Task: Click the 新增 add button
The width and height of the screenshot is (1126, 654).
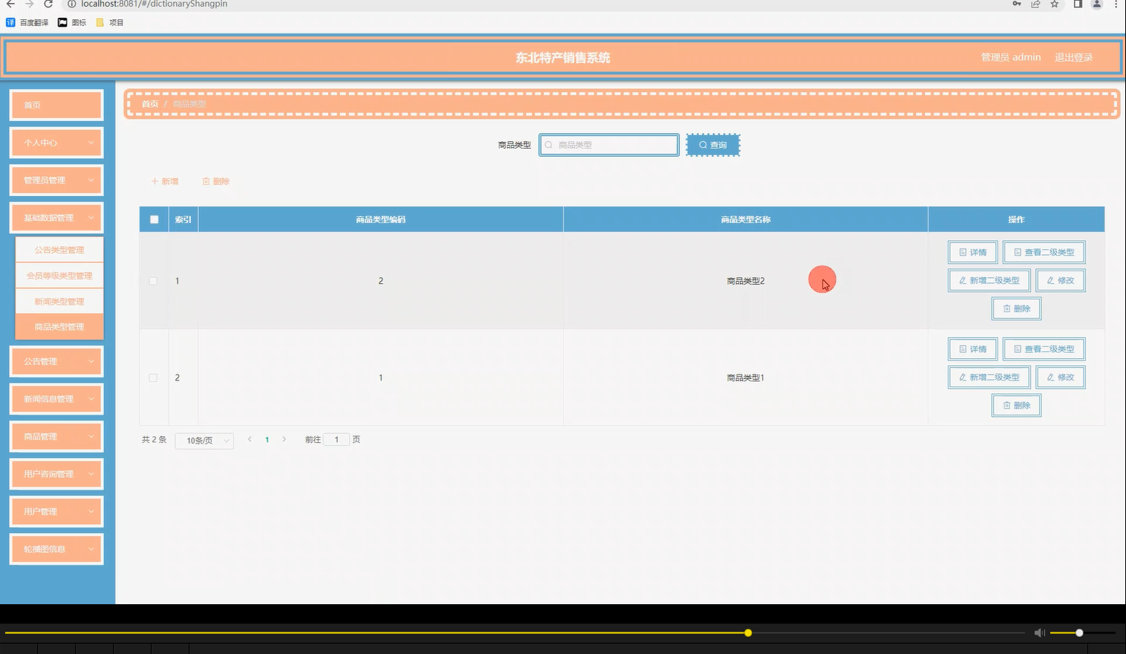Action: click(x=165, y=181)
